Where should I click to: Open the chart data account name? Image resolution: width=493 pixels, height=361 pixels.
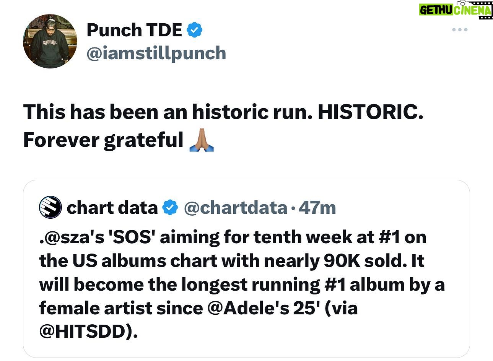pyautogui.click(x=112, y=208)
